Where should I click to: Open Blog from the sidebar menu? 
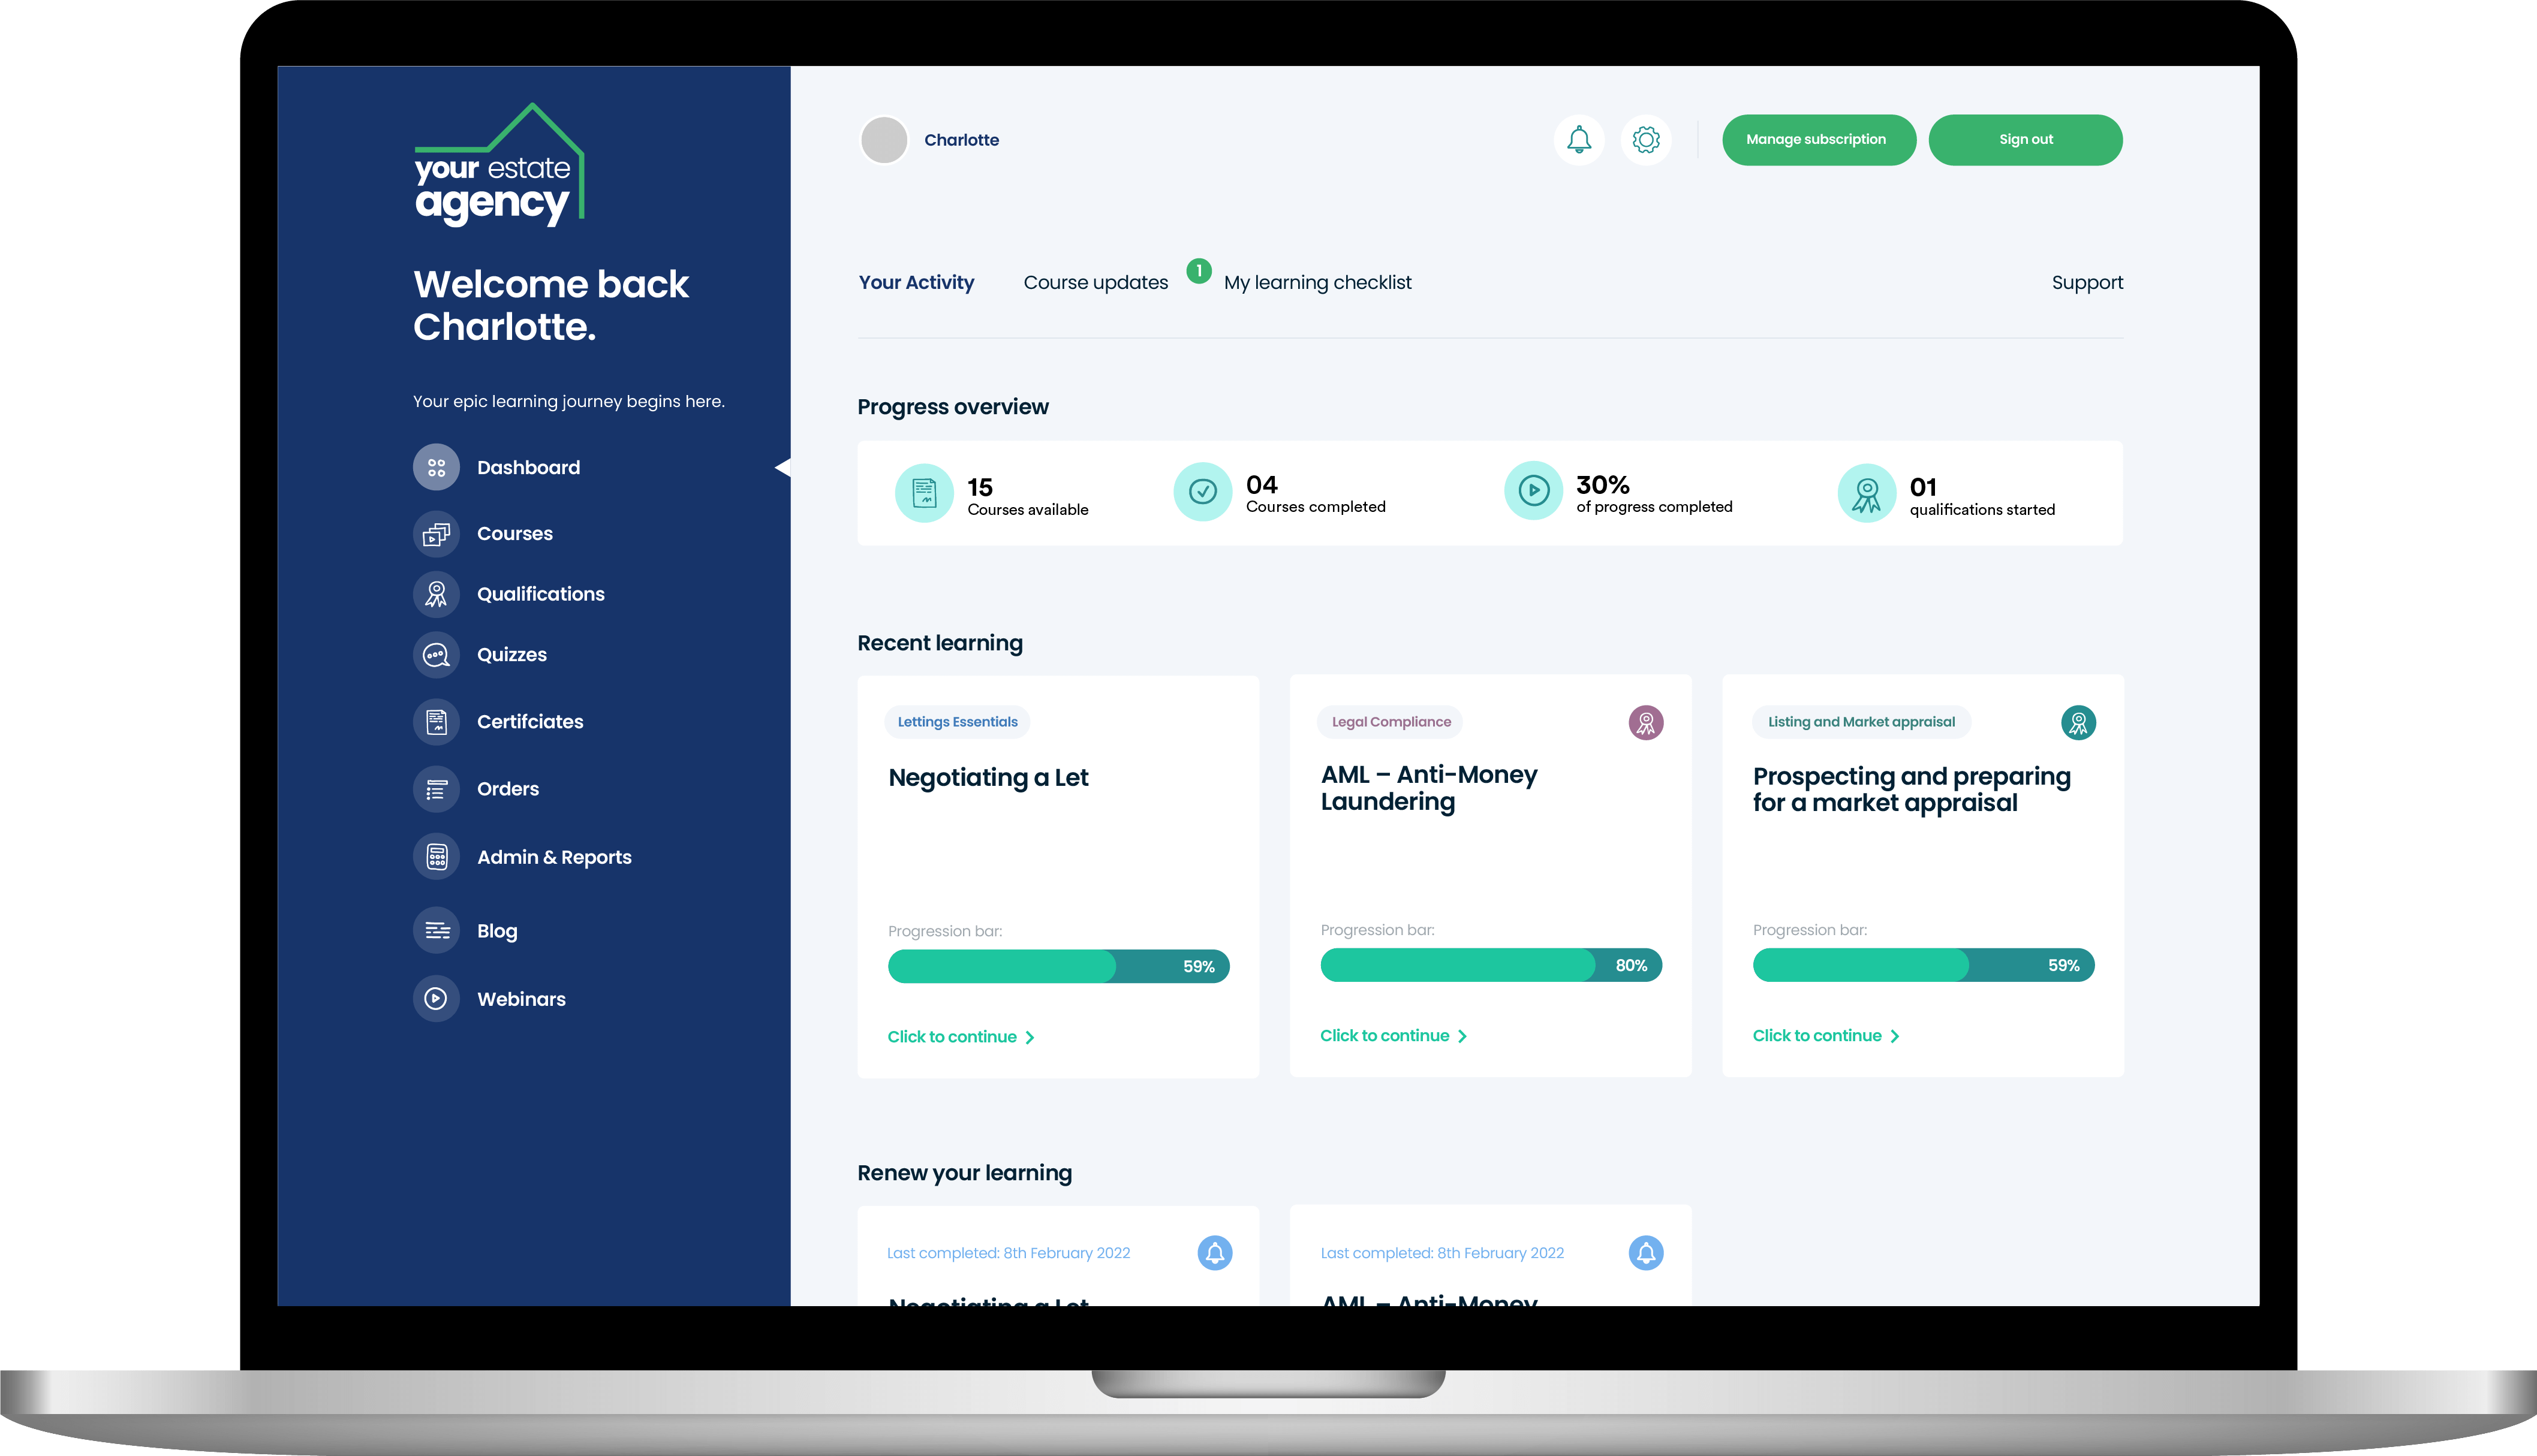point(496,931)
